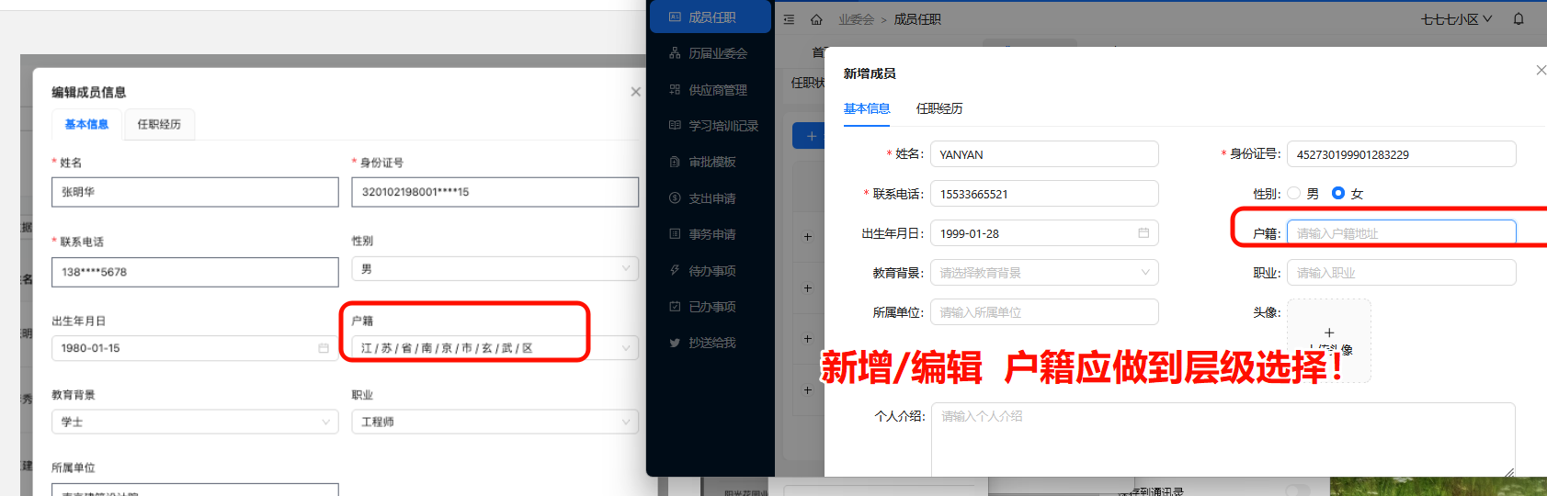Click the home icon in breadcrumb bar
The height and width of the screenshot is (496, 1547).
(x=816, y=19)
